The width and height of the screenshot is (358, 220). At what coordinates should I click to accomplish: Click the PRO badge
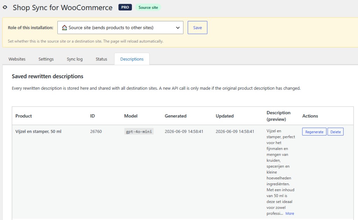[x=125, y=7]
